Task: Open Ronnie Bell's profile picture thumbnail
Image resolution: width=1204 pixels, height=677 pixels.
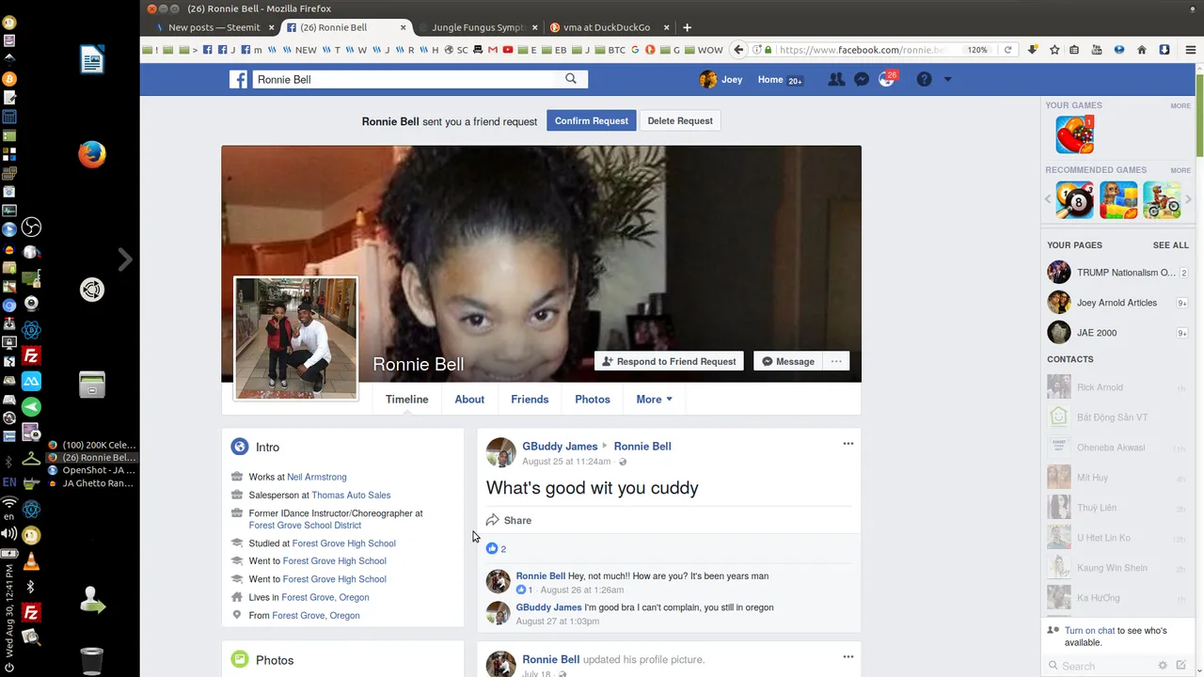Action: pos(295,338)
